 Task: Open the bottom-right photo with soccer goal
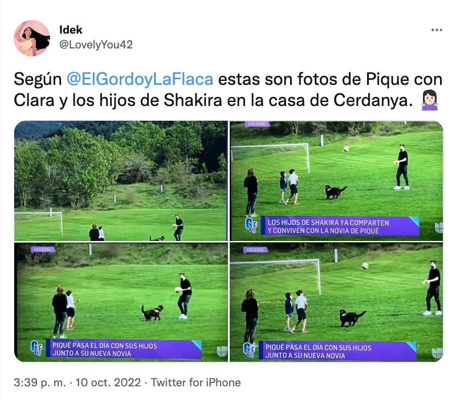click(x=336, y=303)
